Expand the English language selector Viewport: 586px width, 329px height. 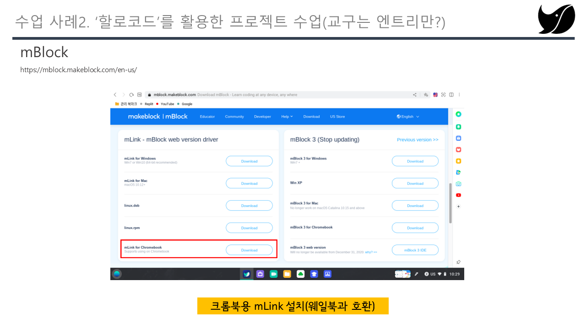pyautogui.click(x=408, y=117)
